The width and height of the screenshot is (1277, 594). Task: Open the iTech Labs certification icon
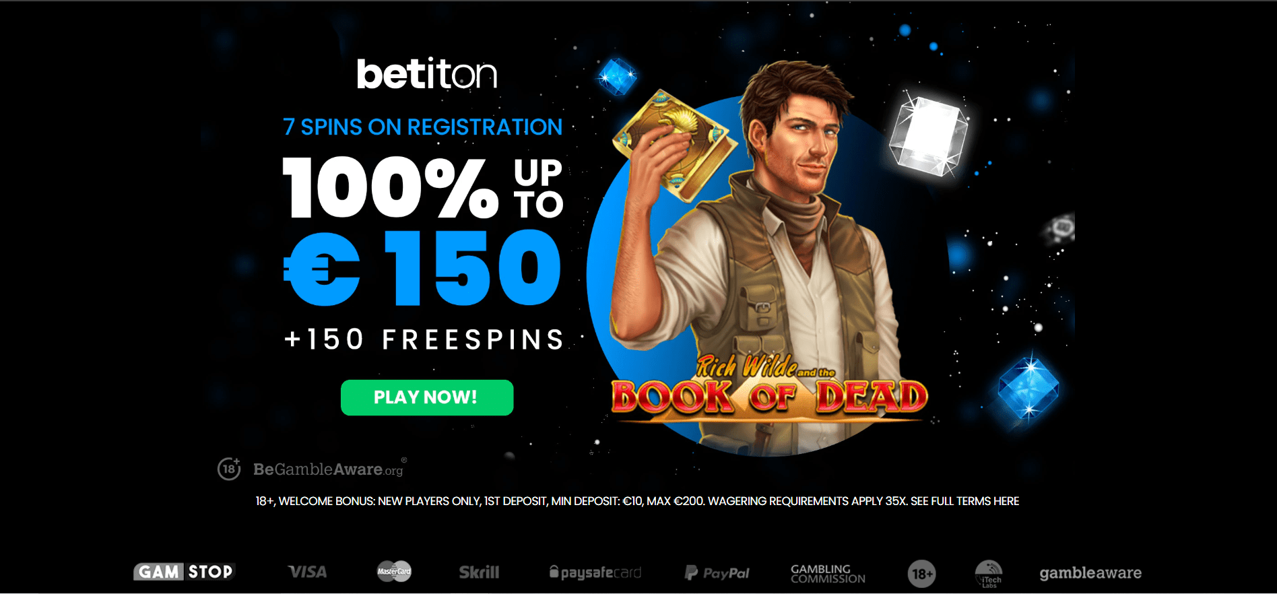coord(989,574)
